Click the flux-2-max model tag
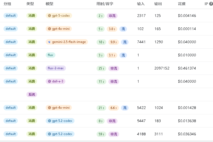Screen dimensions: 213x142 [x=56, y=68]
